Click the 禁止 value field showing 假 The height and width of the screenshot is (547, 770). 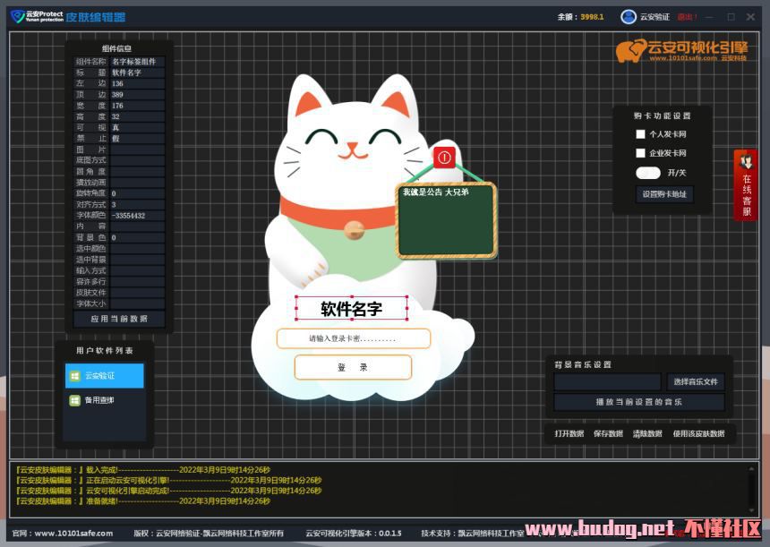tap(138, 139)
